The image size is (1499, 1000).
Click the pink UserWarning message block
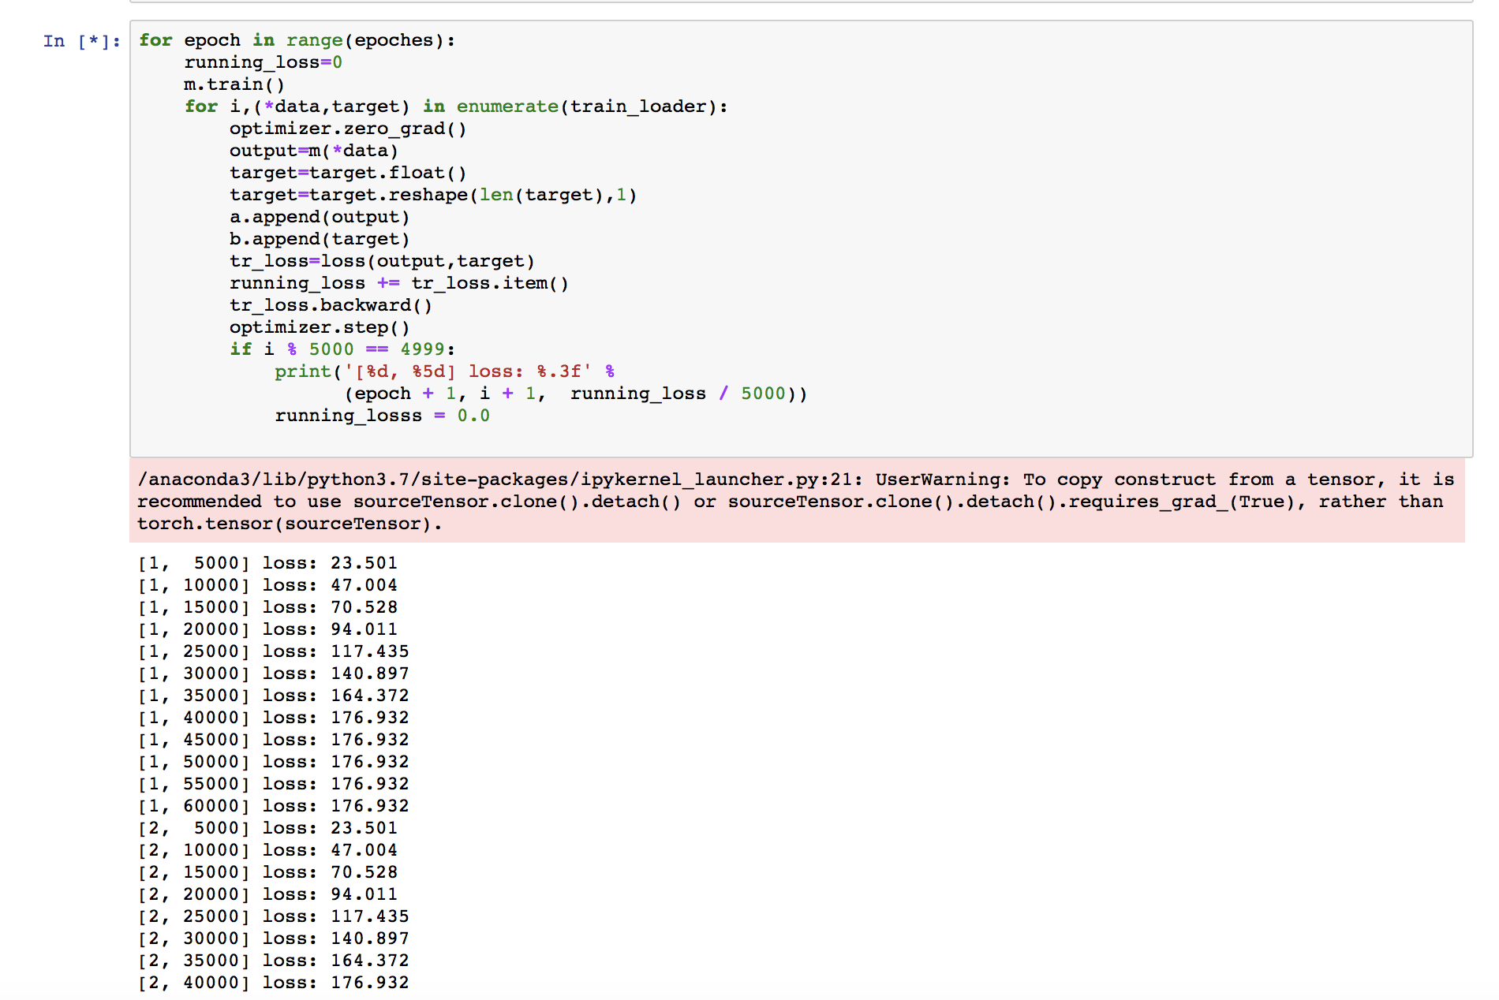797,501
